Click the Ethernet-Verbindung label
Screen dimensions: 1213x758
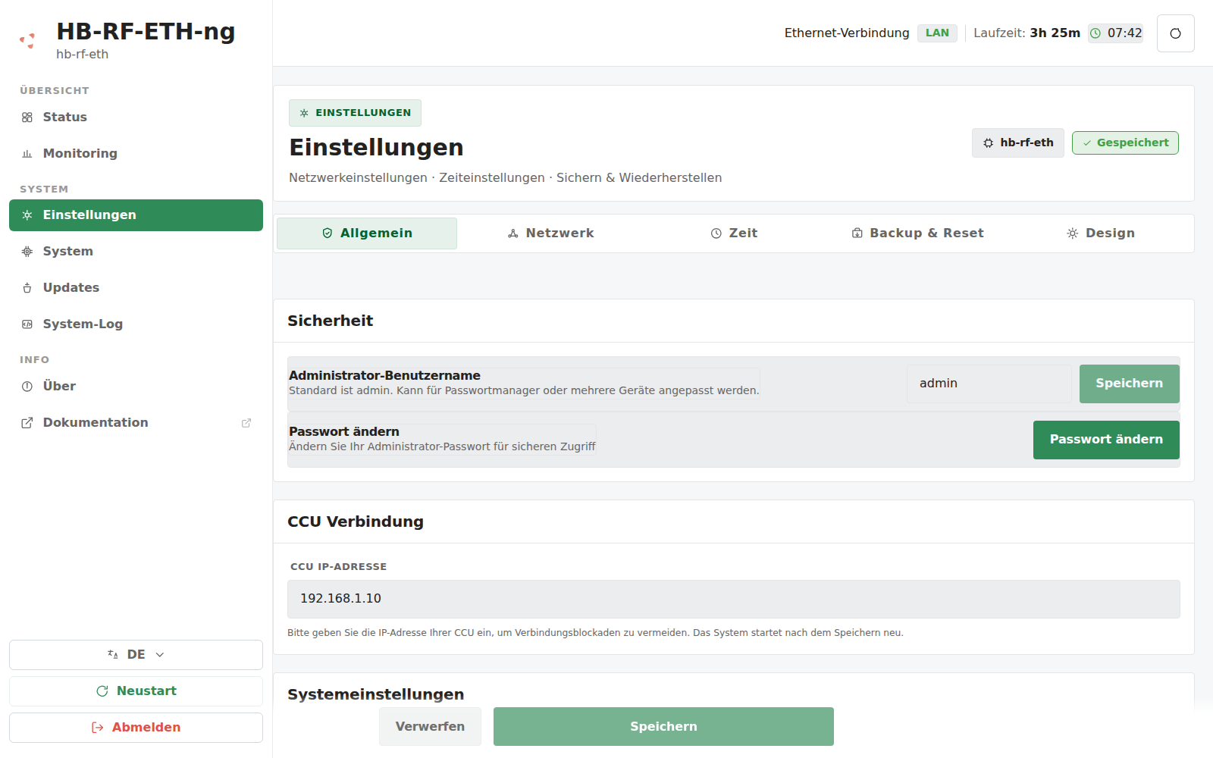(x=847, y=33)
